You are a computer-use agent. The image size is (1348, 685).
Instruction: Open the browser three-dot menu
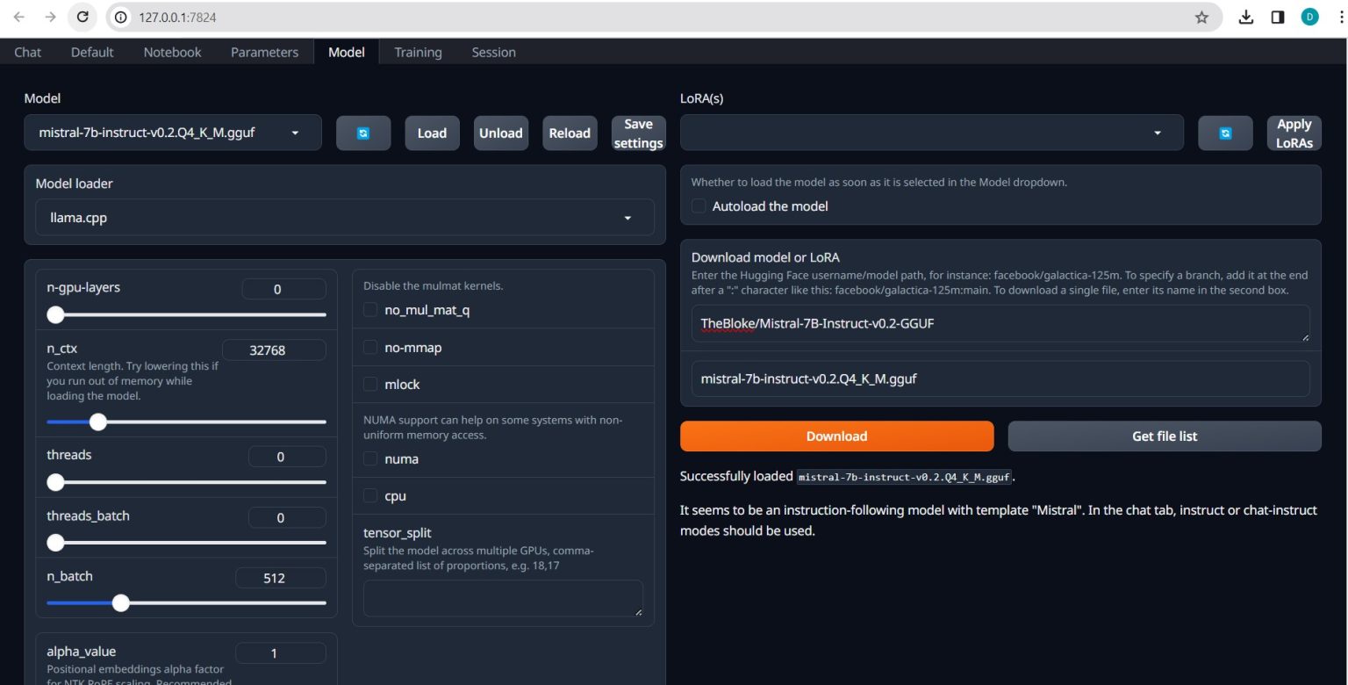pos(1340,17)
